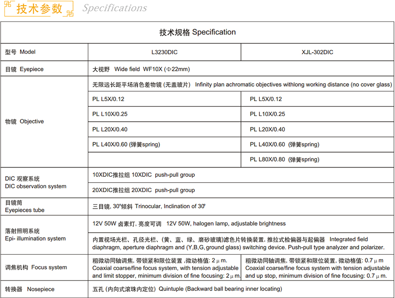Click the DIC observation system label
The height and width of the screenshot is (298, 395).
35,182
